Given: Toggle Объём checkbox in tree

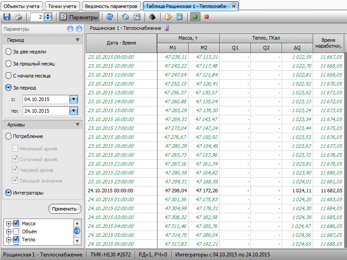Looking at the screenshot, I should click(x=16, y=232).
